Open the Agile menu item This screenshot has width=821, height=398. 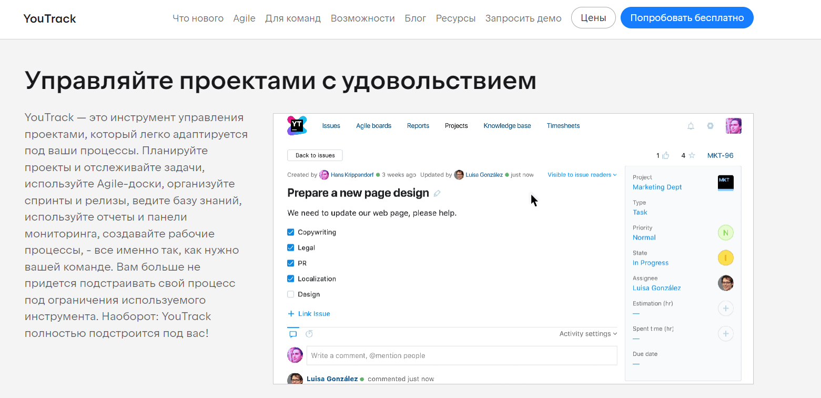click(244, 18)
